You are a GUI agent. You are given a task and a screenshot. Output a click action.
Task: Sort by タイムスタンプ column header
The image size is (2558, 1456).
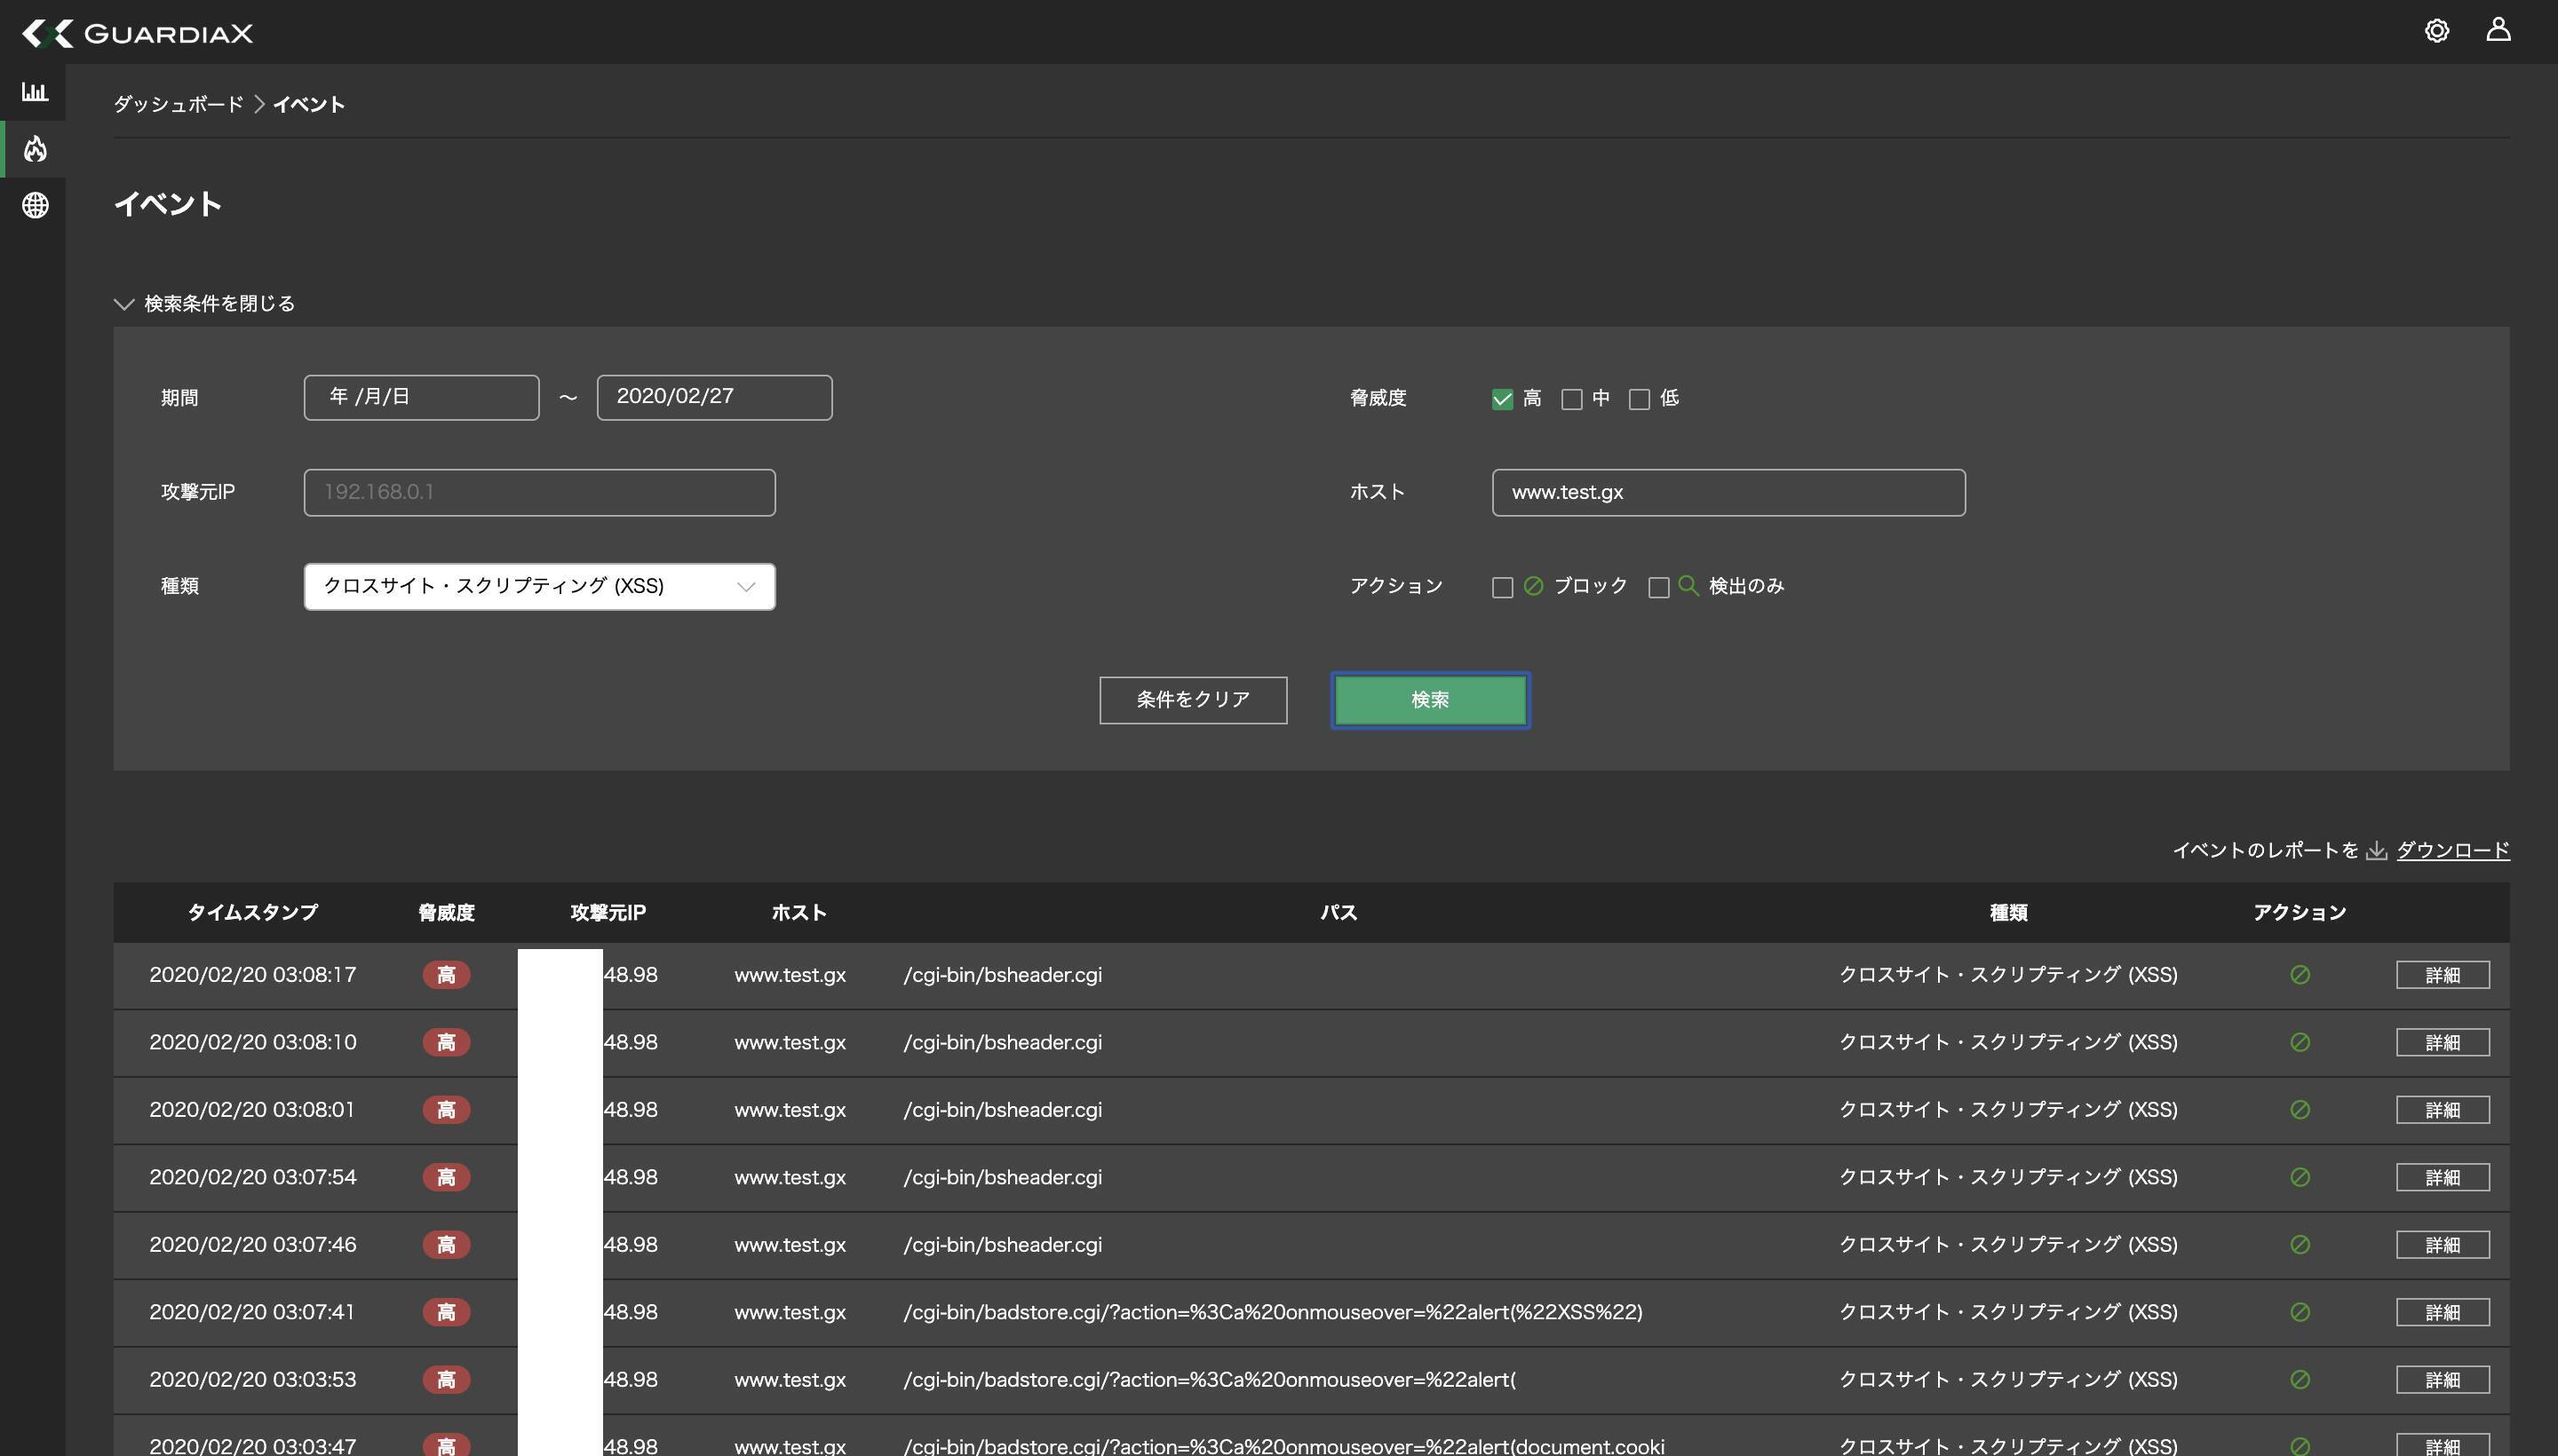click(x=252, y=913)
